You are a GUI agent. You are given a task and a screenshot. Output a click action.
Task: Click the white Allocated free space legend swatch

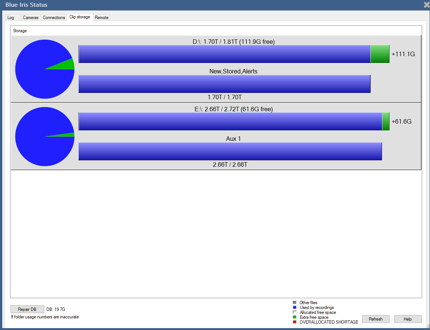pyautogui.click(x=295, y=312)
